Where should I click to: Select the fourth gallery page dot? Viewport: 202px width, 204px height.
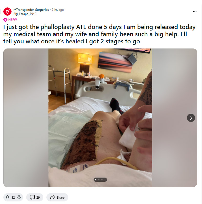pos(105,180)
